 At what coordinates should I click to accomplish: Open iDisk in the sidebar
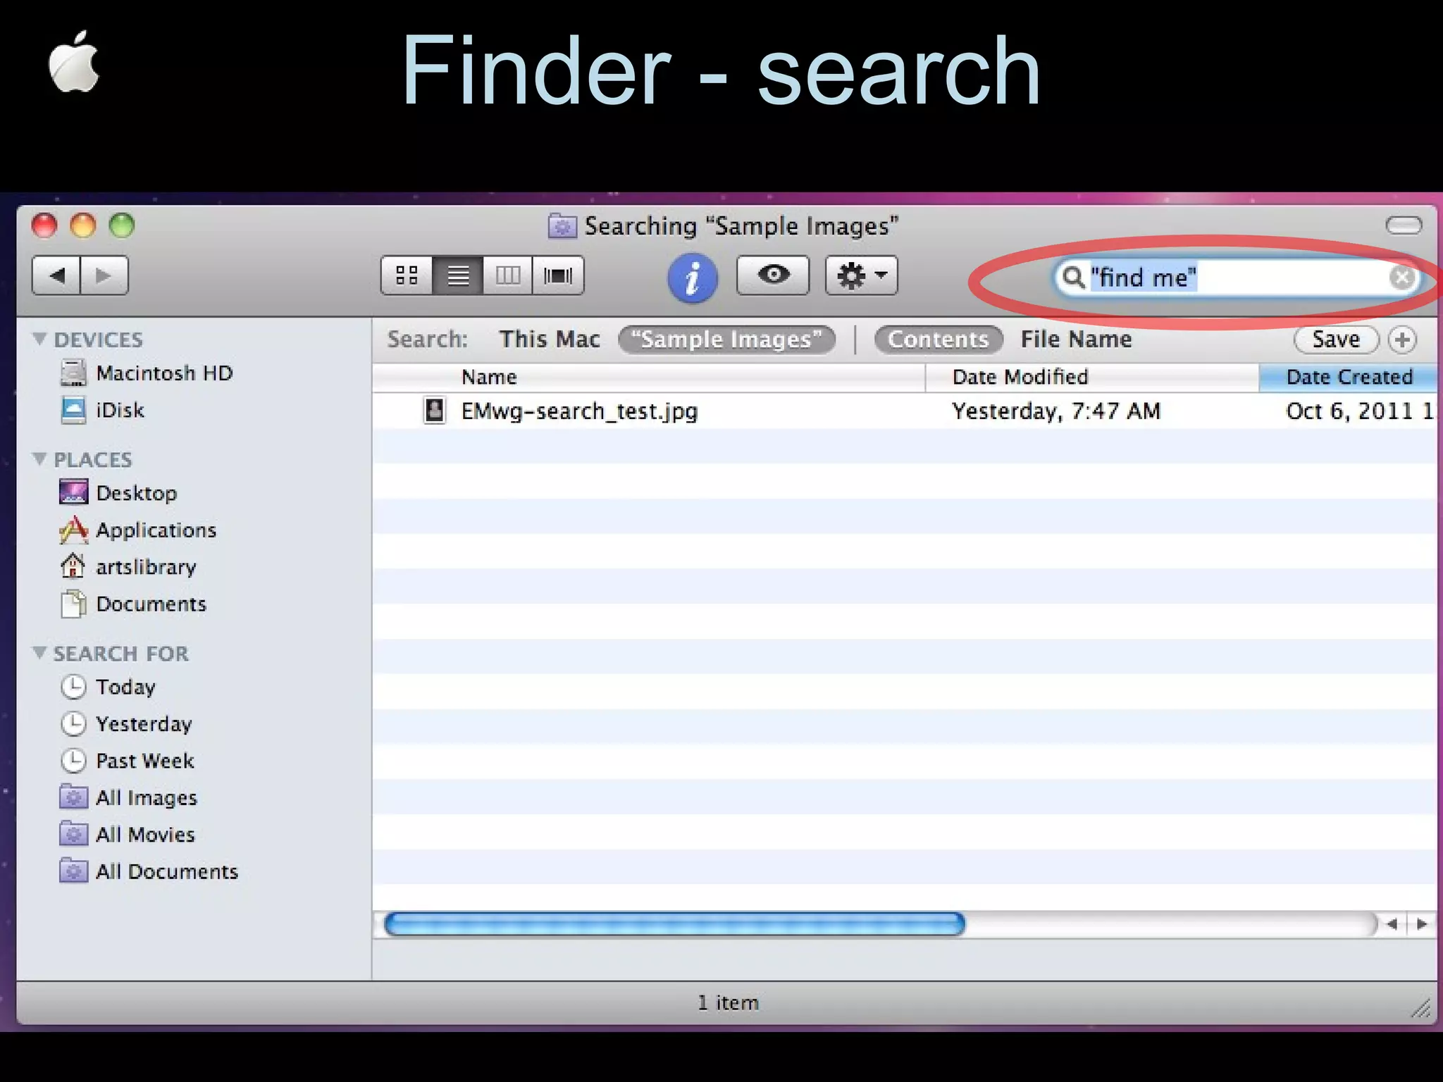point(102,410)
